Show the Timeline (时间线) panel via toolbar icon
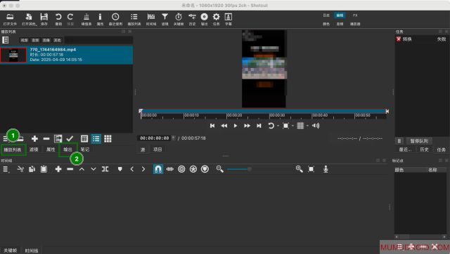450x254 pixels. (x=151, y=17)
